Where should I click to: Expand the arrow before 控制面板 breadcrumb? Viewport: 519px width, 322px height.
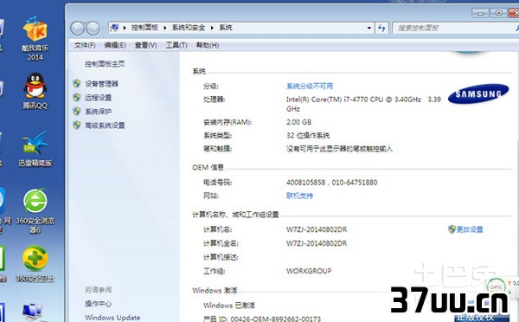(x=125, y=28)
